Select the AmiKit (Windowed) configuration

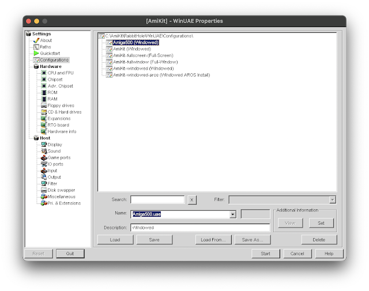click(132, 49)
